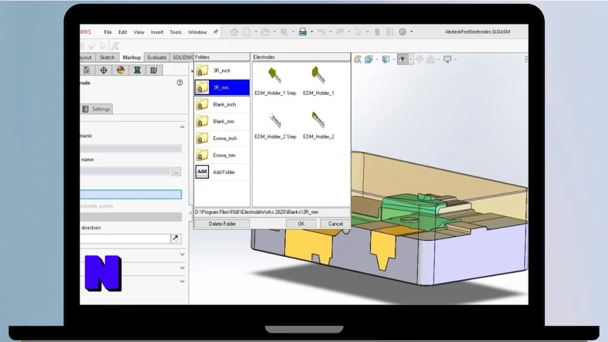Click the help question mark in property panel
This screenshot has width=608, height=342.
(179, 83)
